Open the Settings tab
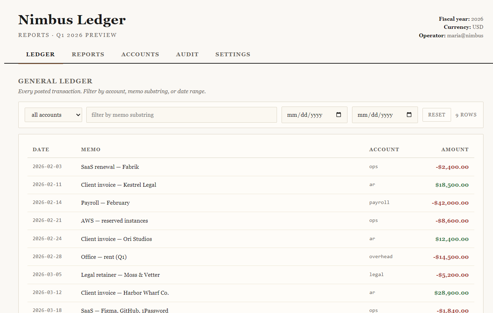Screen dimensions: 493x313 click(233, 55)
